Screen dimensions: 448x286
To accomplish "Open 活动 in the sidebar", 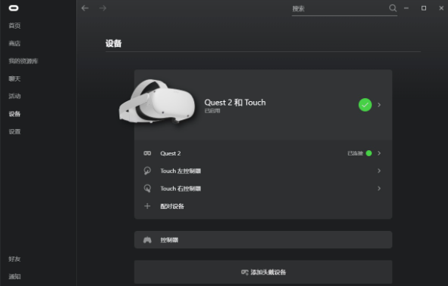I will click(14, 96).
